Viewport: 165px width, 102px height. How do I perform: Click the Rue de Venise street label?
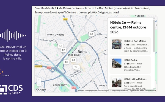[x=87, y=84]
